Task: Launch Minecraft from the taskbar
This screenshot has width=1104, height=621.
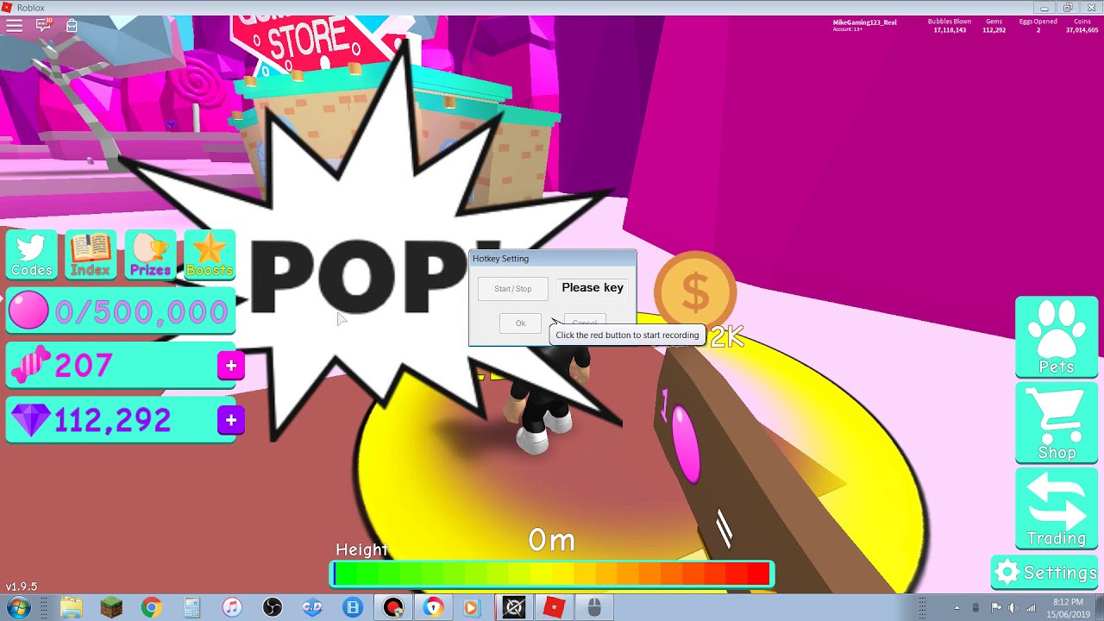Action: pyautogui.click(x=111, y=608)
